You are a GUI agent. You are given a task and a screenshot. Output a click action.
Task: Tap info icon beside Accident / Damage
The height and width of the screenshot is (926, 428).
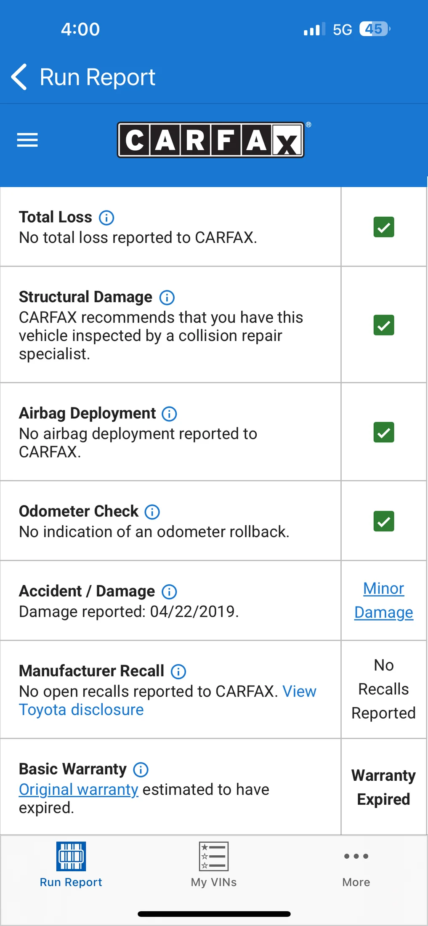click(169, 592)
